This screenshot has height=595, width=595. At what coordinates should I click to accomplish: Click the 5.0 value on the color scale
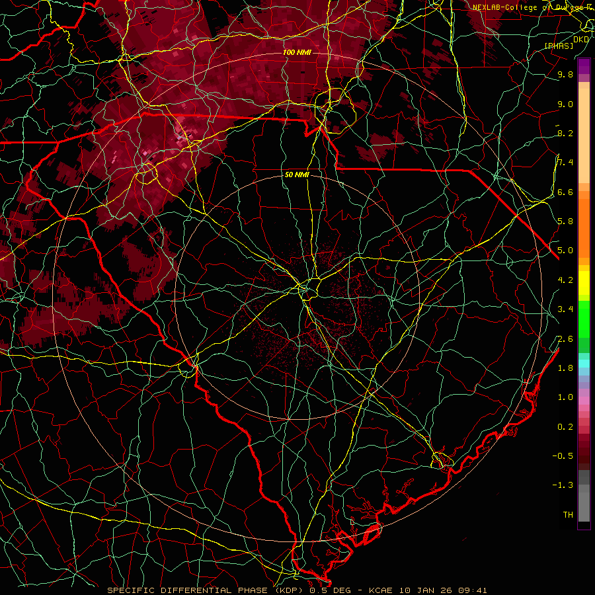(565, 251)
